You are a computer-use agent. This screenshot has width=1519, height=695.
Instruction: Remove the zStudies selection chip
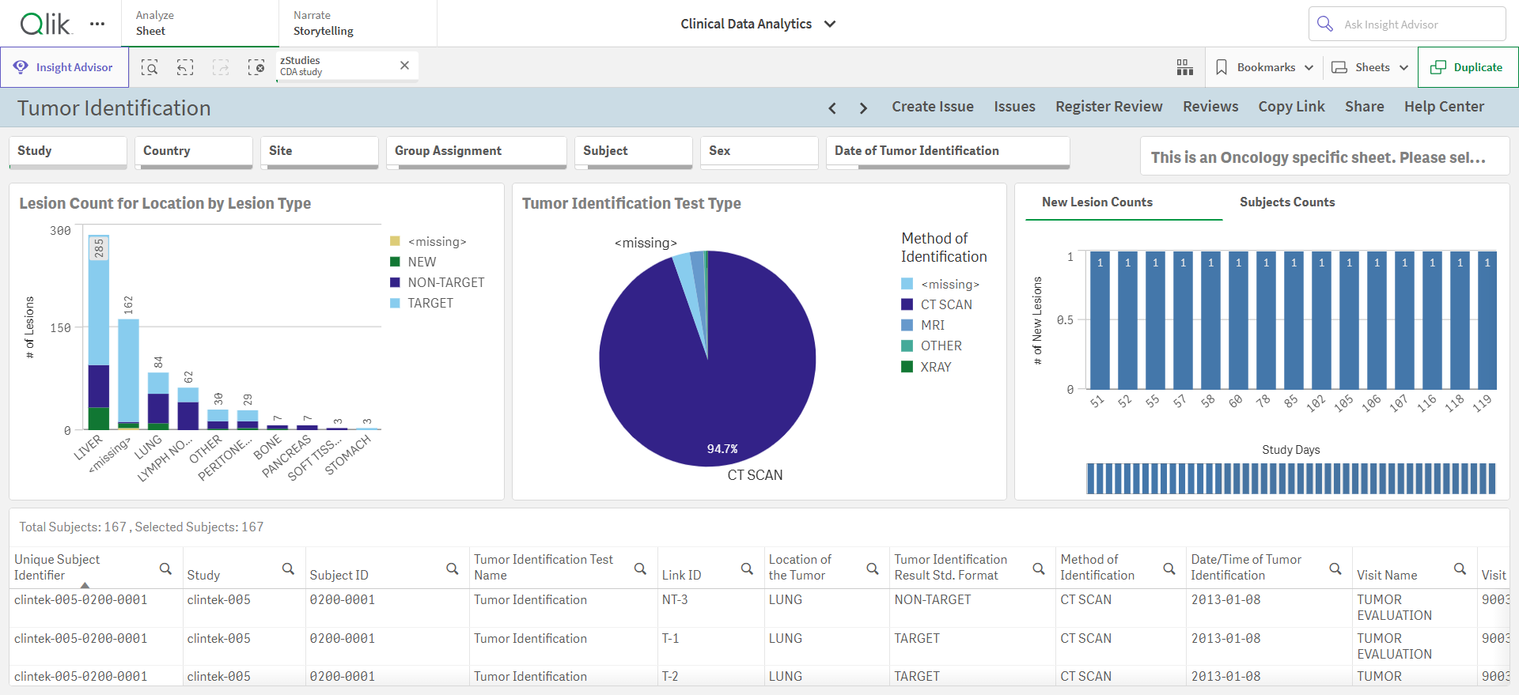(404, 66)
